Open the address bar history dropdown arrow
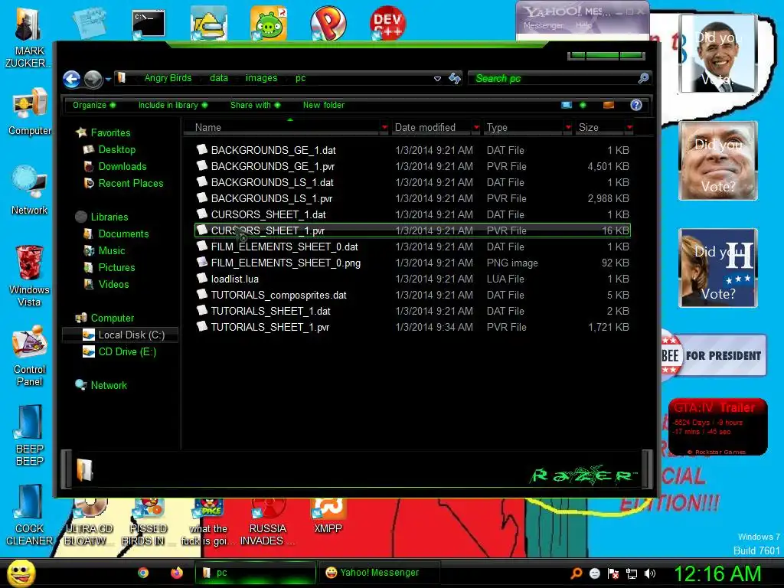This screenshot has width=784, height=588. point(437,79)
